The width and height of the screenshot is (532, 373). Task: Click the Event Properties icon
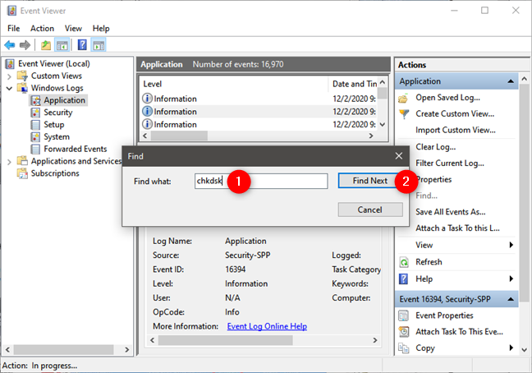point(403,315)
